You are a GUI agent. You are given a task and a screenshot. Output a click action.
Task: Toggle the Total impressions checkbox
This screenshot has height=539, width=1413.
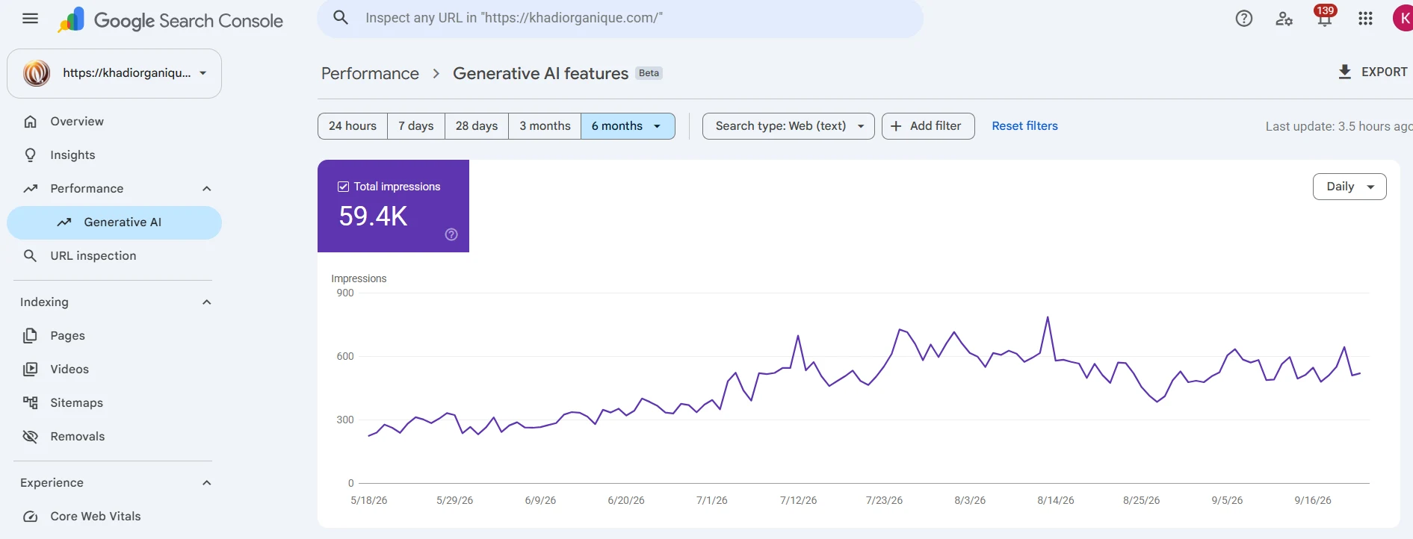pyautogui.click(x=344, y=187)
